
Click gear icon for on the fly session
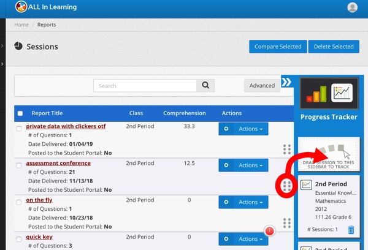[x=226, y=202]
